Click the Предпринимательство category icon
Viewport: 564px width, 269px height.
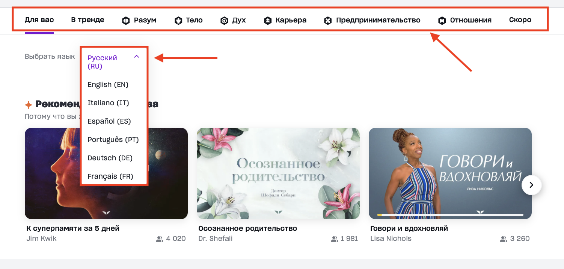(328, 21)
